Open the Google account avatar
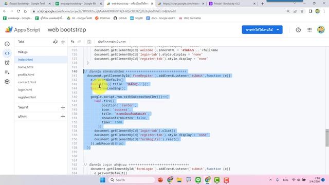Image resolution: width=329 pixels, height=185 pixels. 321,30
